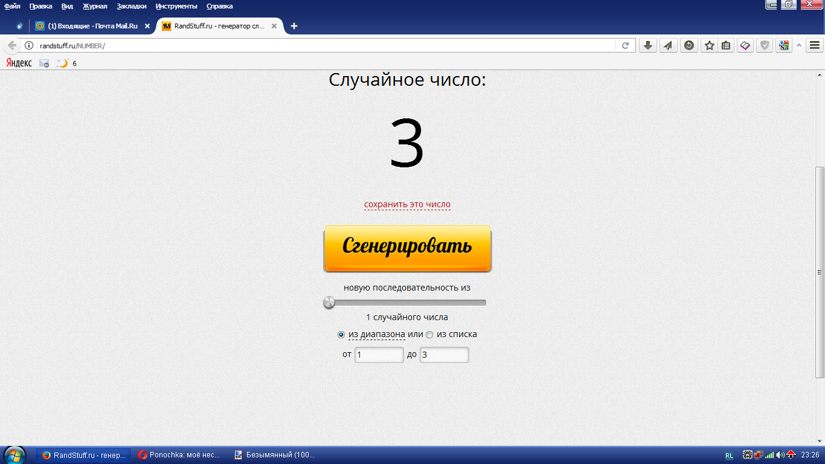Click the bookmark star icon

(x=710, y=45)
